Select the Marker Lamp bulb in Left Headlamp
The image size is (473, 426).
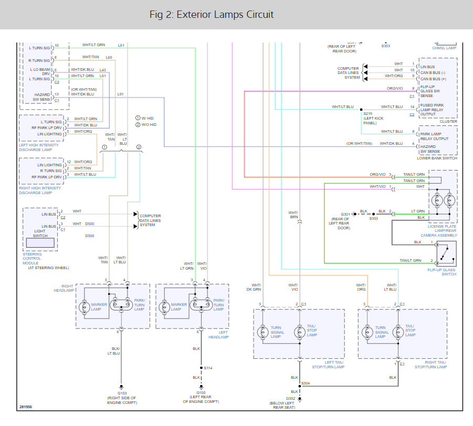[164, 307]
